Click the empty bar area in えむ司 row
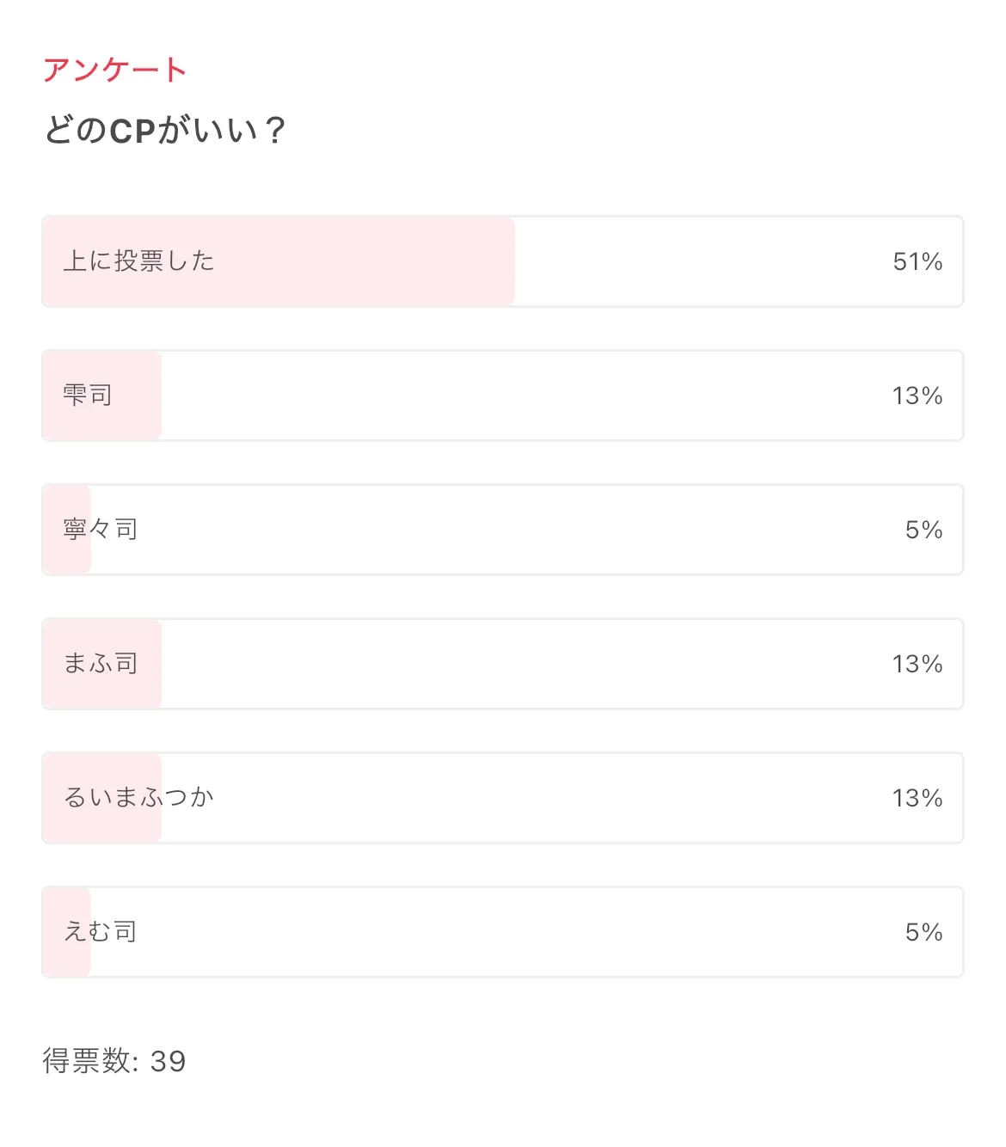1006x1147 pixels. (x=516, y=932)
